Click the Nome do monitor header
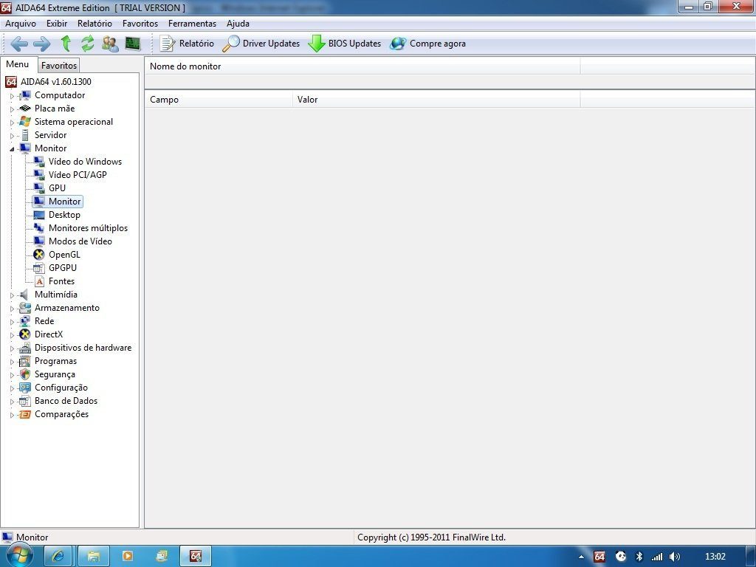756x567 pixels. pyautogui.click(x=362, y=66)
